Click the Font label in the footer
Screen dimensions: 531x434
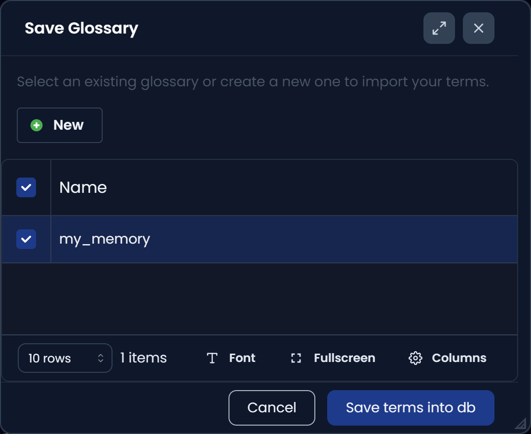tap(242, 358)
